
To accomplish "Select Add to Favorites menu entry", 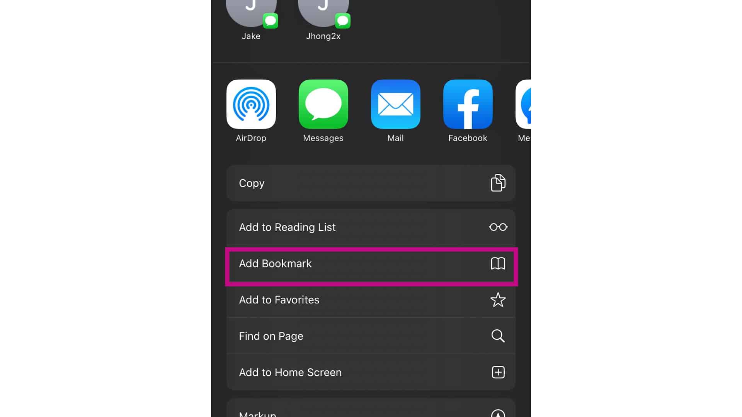I will (x=371, y=299).
